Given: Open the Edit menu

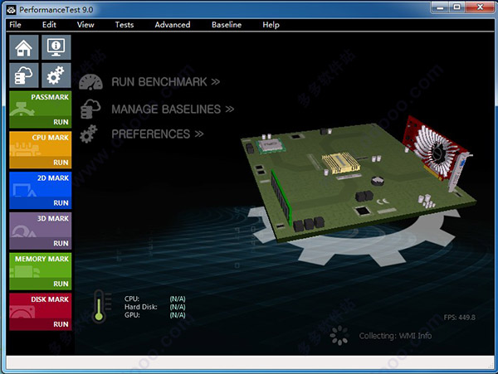Looking at the screenshot, I should tap(49, 25).
